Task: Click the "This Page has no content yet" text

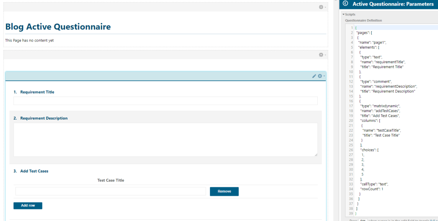Action: tap(30, 41)
